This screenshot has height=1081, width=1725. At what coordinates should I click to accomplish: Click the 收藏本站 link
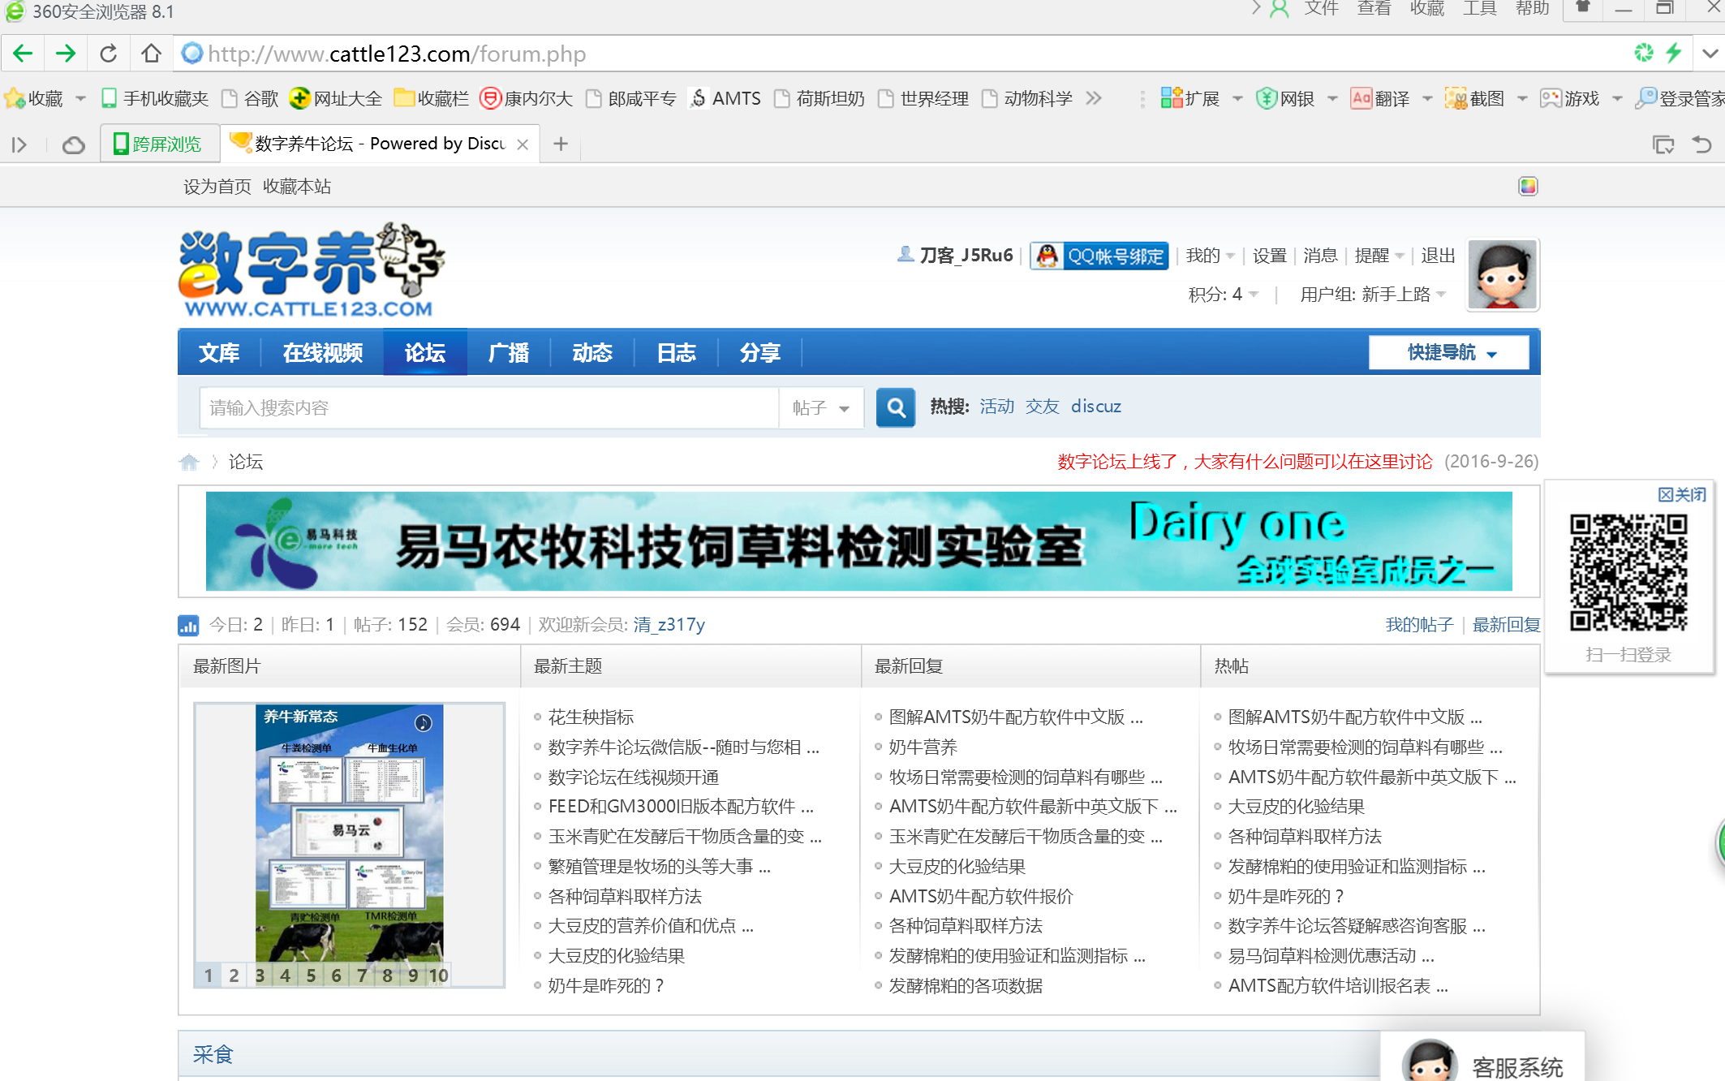[x=297, y=187]
